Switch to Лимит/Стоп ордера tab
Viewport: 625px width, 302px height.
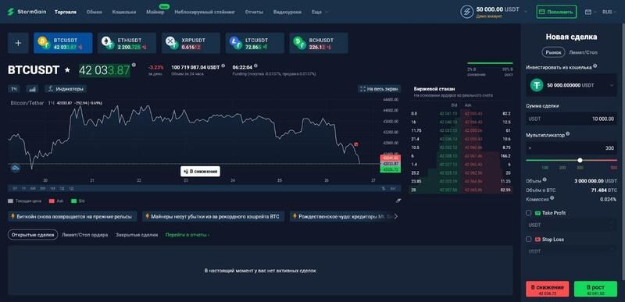(x=85, y=235)
